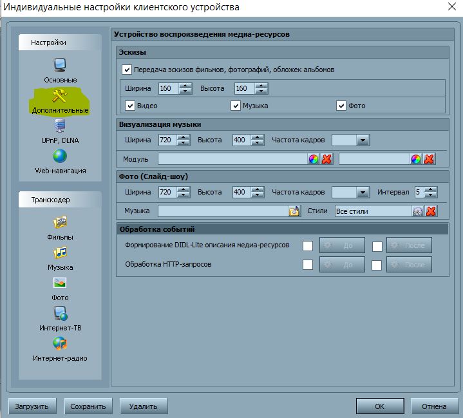
Task: Enable the Обработка HTTP-запросов До checkbox
Action: point(308,265)
